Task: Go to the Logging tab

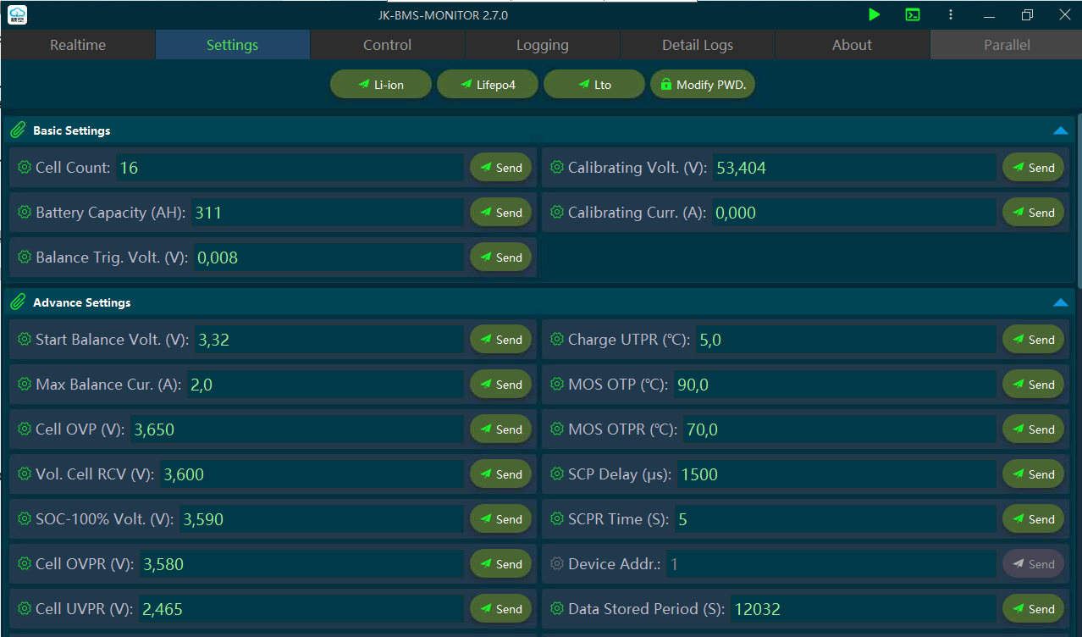Action: [543, 45]
